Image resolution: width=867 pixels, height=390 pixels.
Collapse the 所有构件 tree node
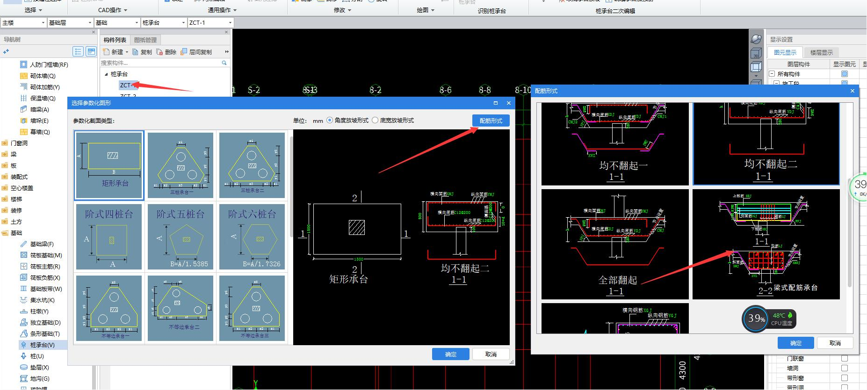click(x=772, y=74)
